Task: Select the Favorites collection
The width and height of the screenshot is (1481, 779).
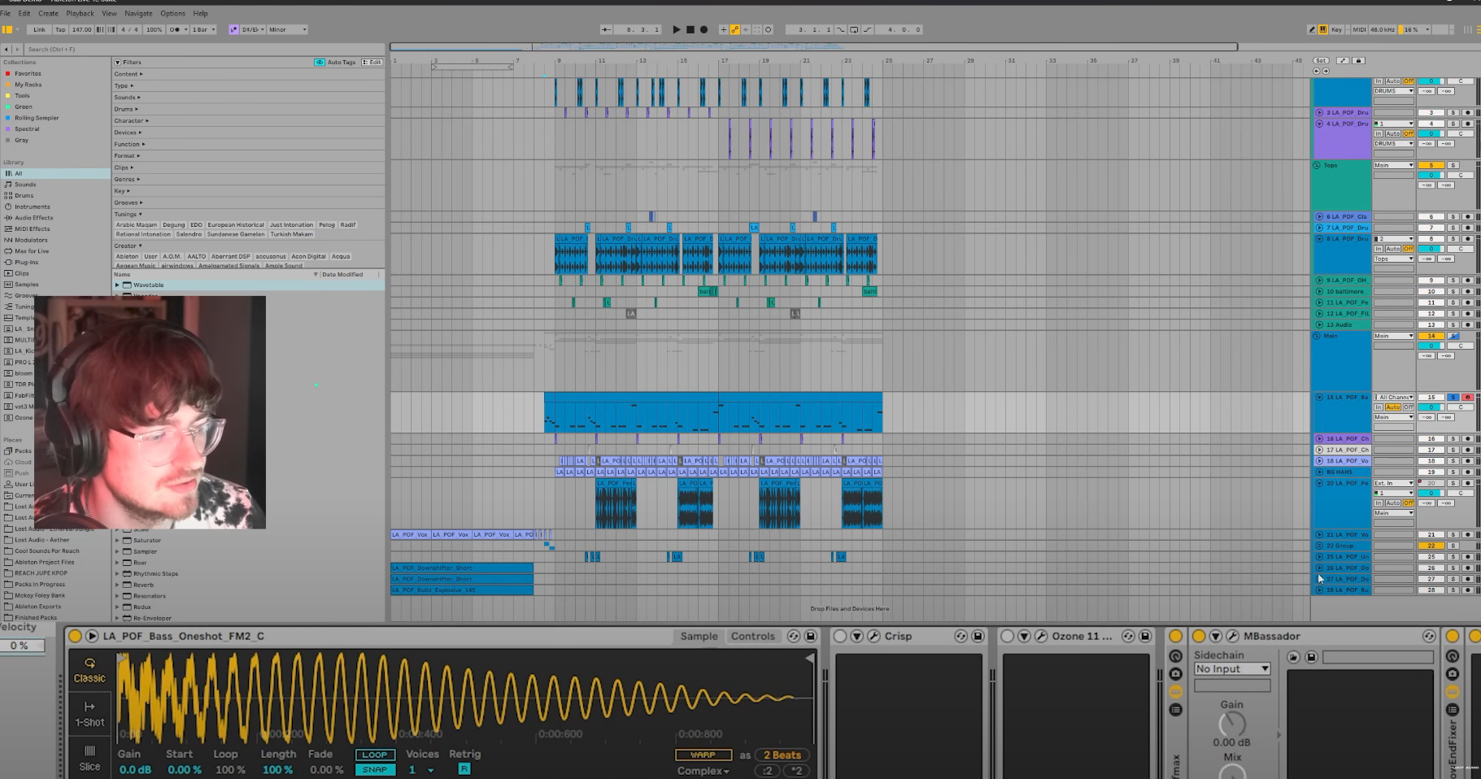Action: 28,73
